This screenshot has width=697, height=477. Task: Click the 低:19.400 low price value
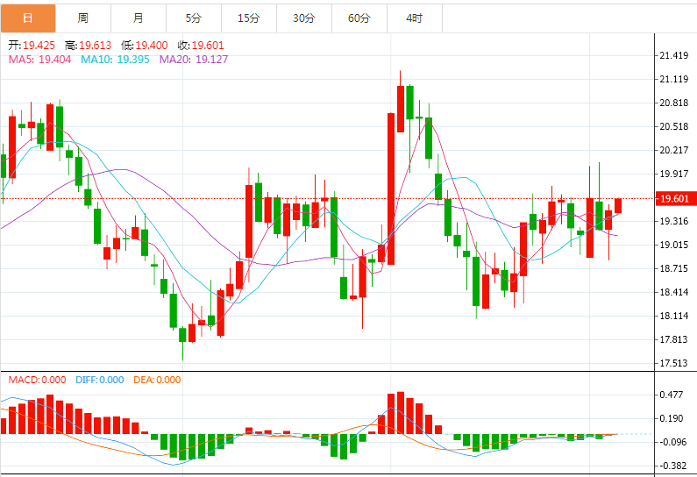pyautogui.click(x=145, y=46)
